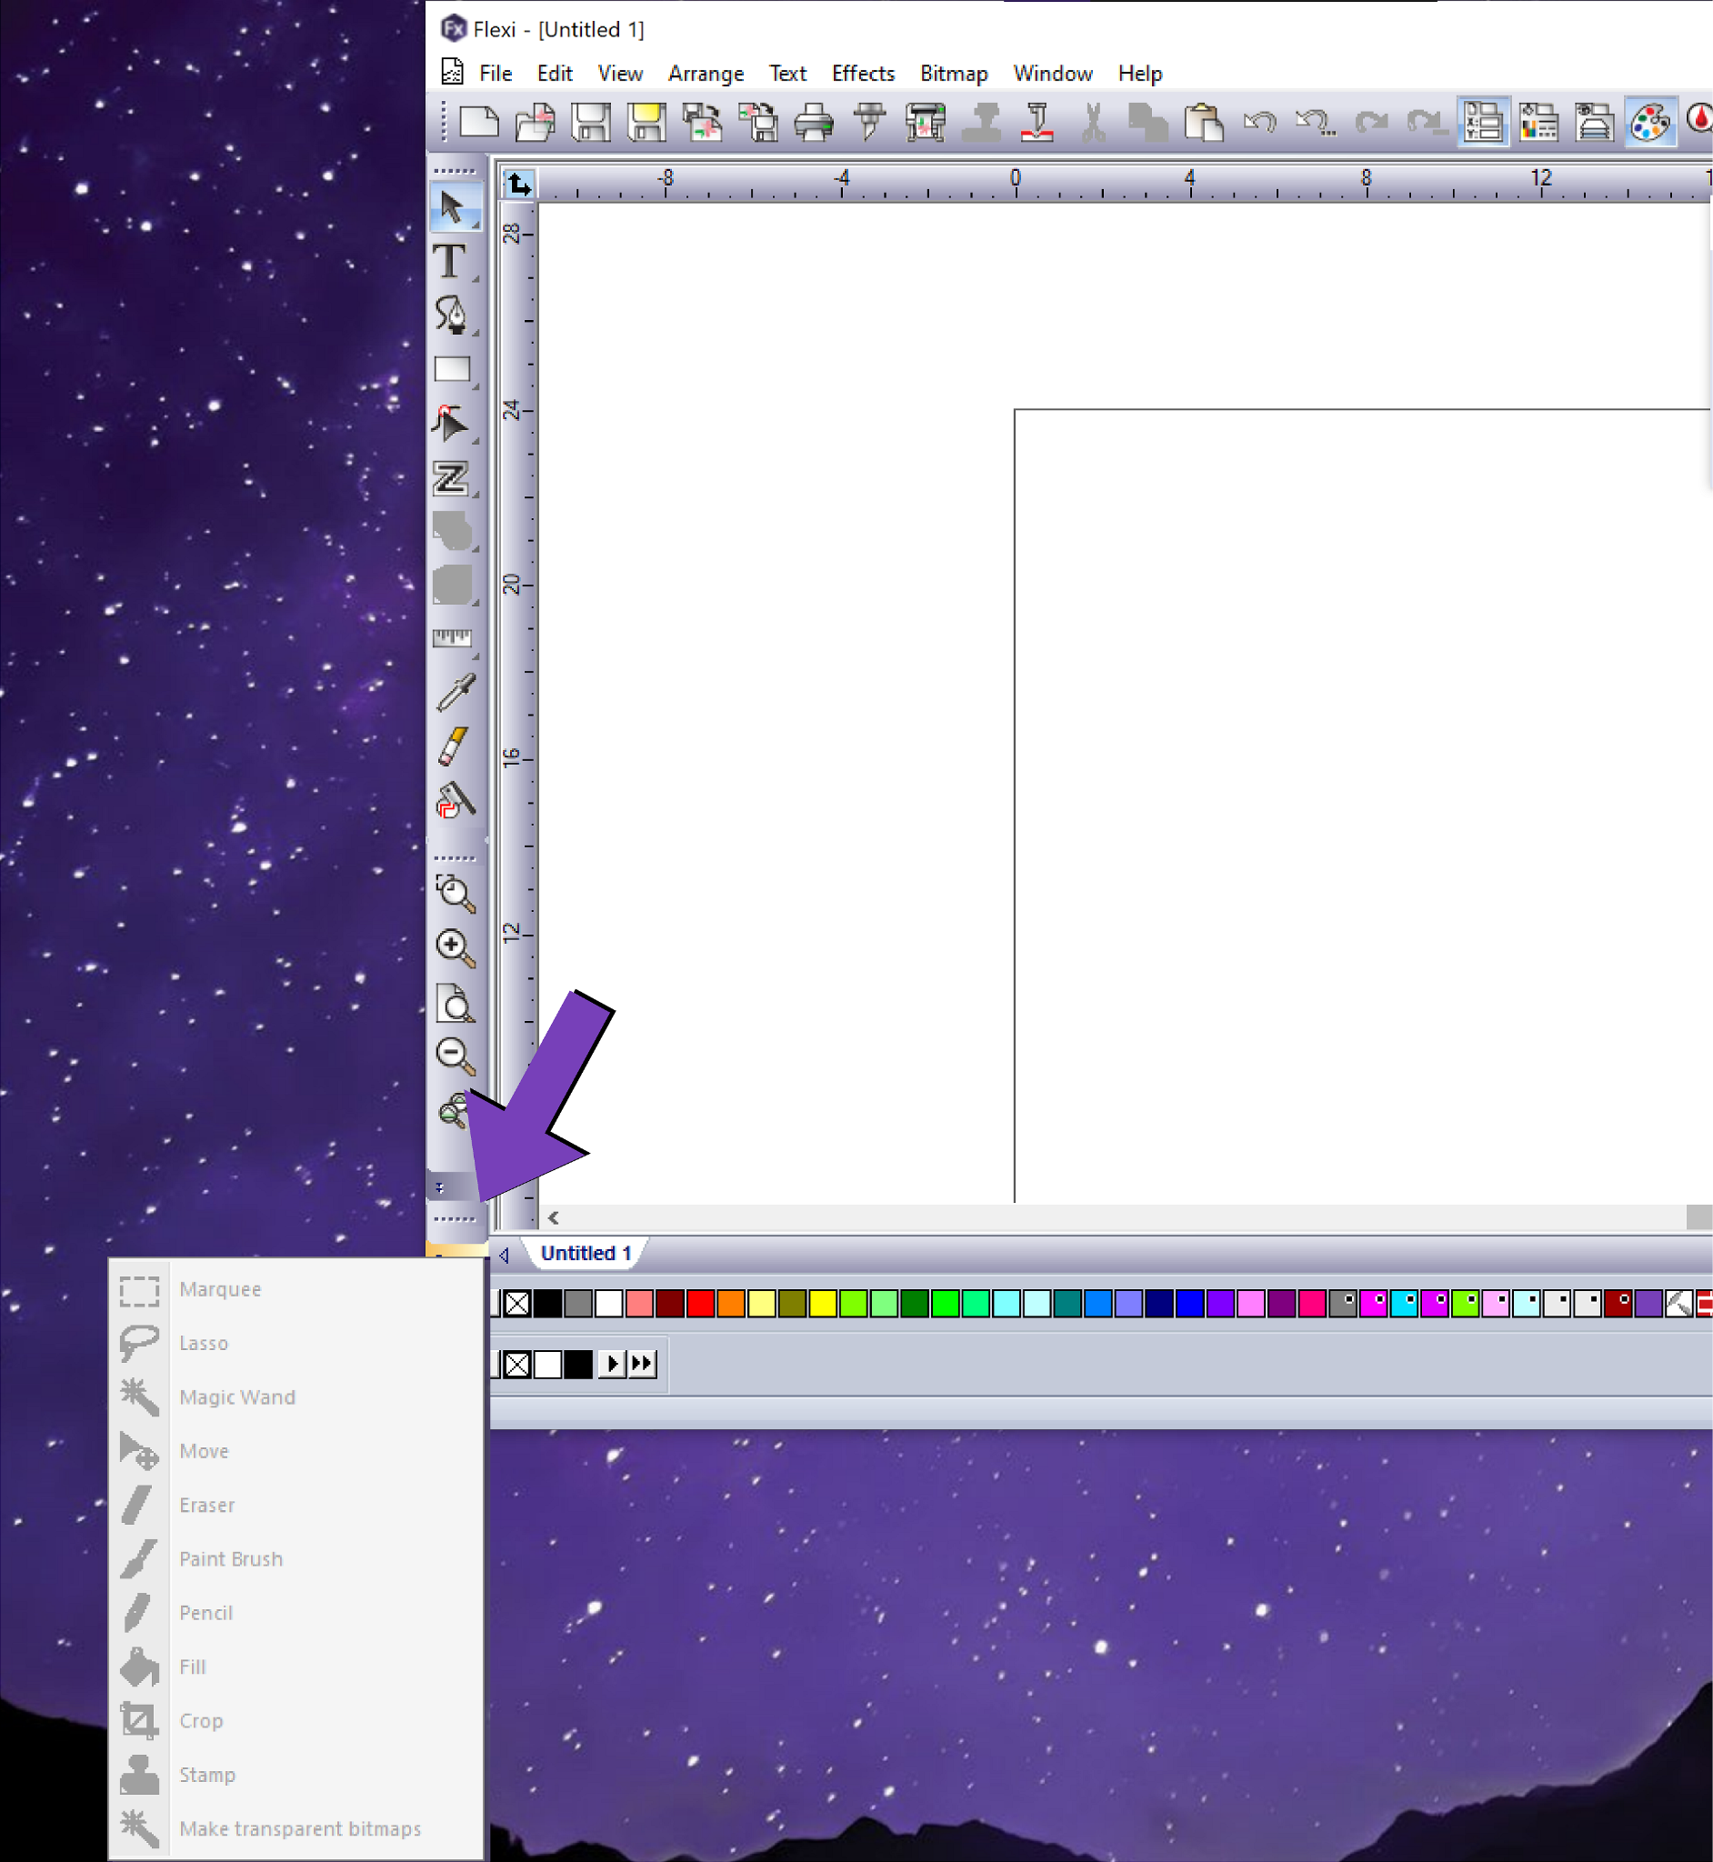Choose Magic Wand from the flyout menu
This screenshot has height=1862, width=1713.
[x=237, y=1397]
